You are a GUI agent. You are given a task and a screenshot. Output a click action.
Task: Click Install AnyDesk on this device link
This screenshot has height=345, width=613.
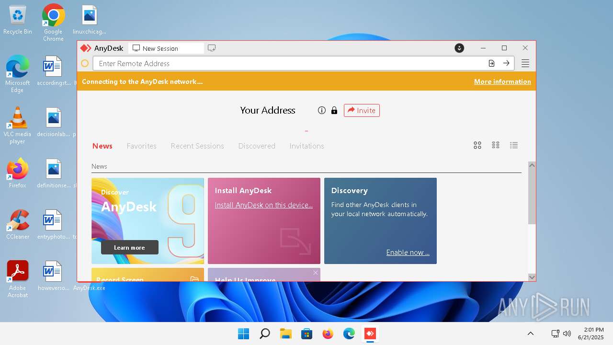coord(263,205)
